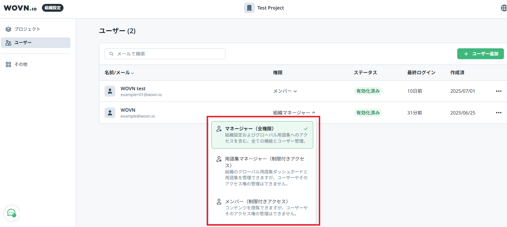Viewport: 507px width, 227px height.
Task: Click example+01@wovn.io email
Action: click(141, 95)
